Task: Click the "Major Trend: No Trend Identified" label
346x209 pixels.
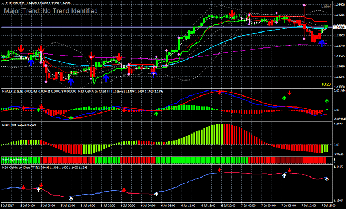Action: pyautogui.click(x=51, y=11)
